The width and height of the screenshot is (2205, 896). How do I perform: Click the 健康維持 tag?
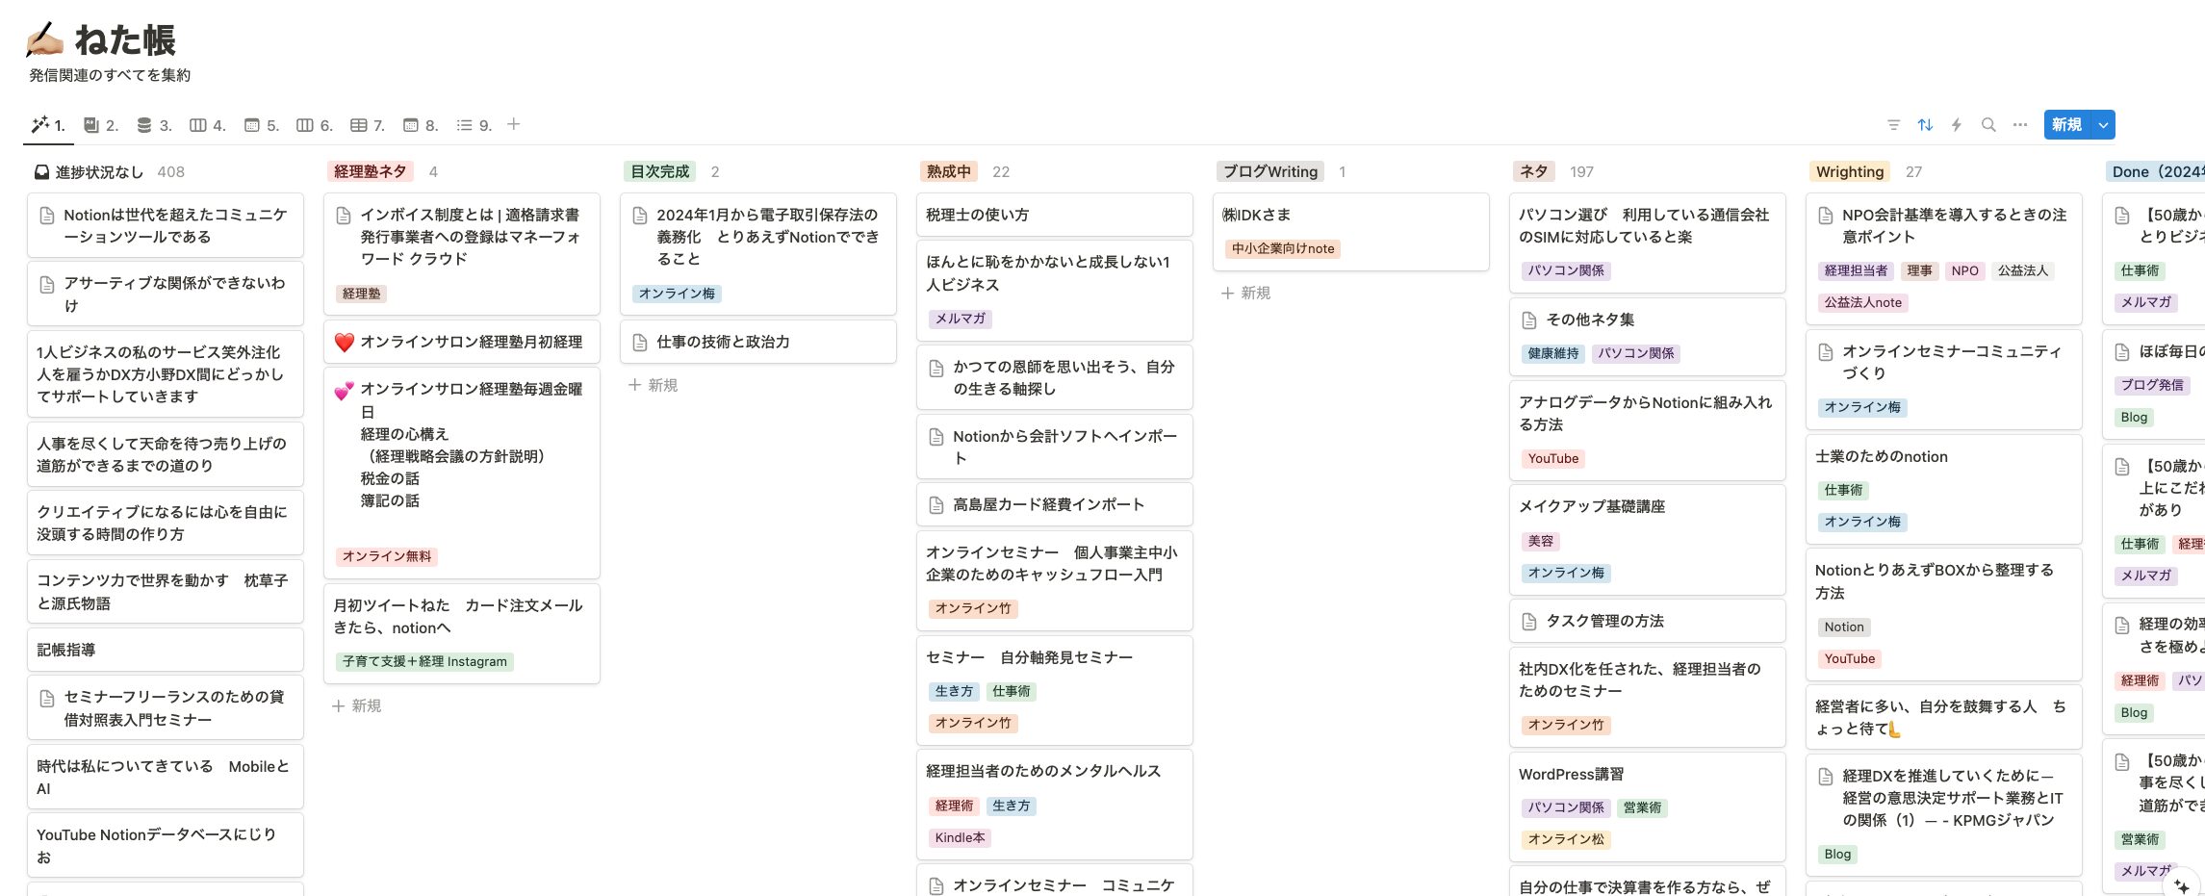tap(1553, 353)
